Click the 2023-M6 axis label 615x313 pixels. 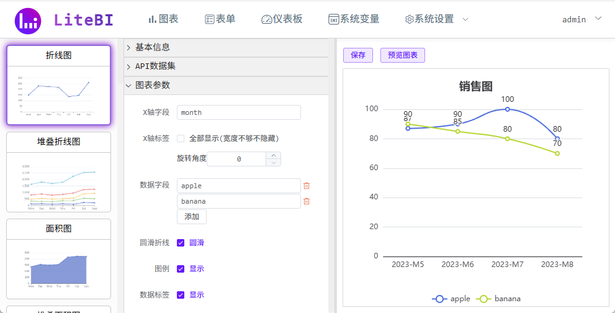coord(457,265)
